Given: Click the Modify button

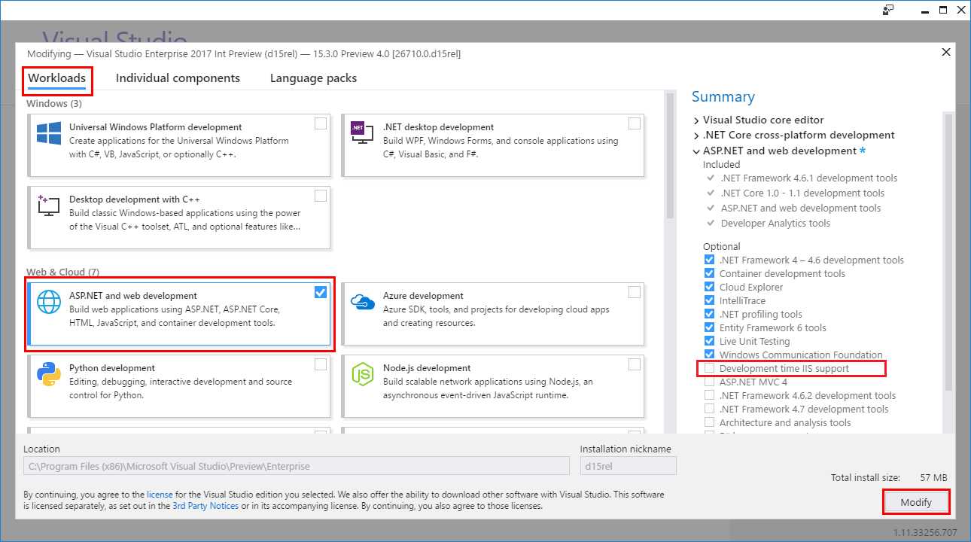Looking at the screenshot, I should pyautogui.click(x=915, y=502).
